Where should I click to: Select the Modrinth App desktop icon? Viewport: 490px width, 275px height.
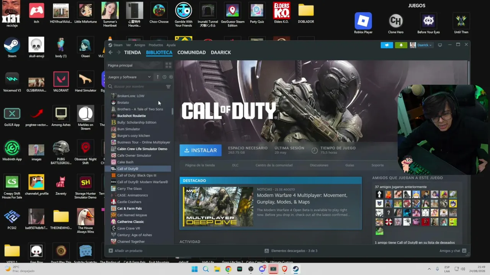point(12,150)
